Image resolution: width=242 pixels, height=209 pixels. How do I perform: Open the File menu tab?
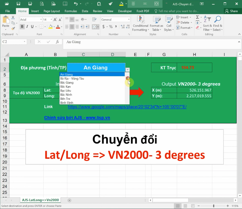pos(8,11)
